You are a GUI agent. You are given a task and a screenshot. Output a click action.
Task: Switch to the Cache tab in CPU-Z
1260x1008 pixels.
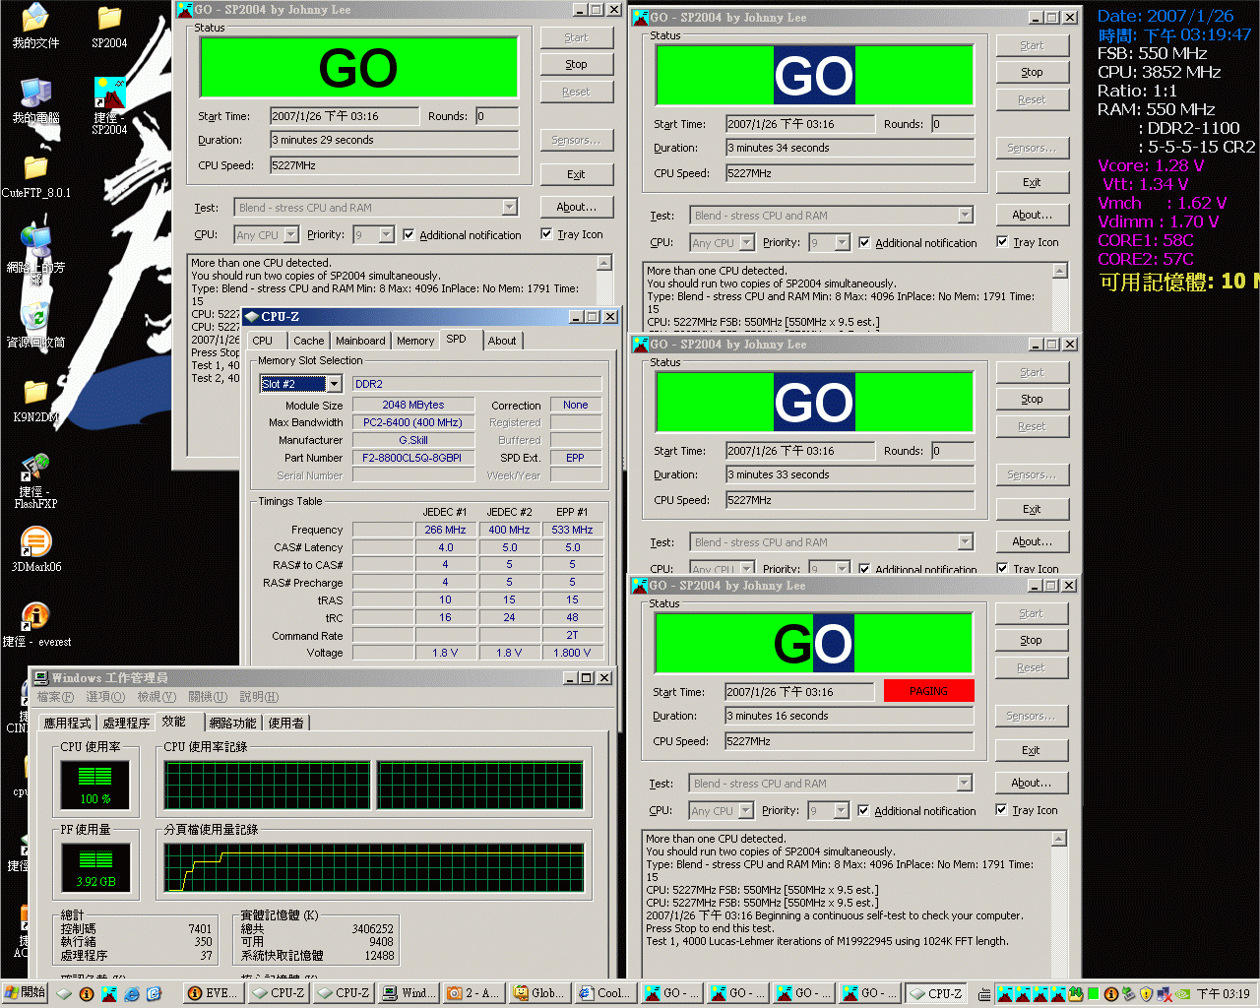(308, 341)
